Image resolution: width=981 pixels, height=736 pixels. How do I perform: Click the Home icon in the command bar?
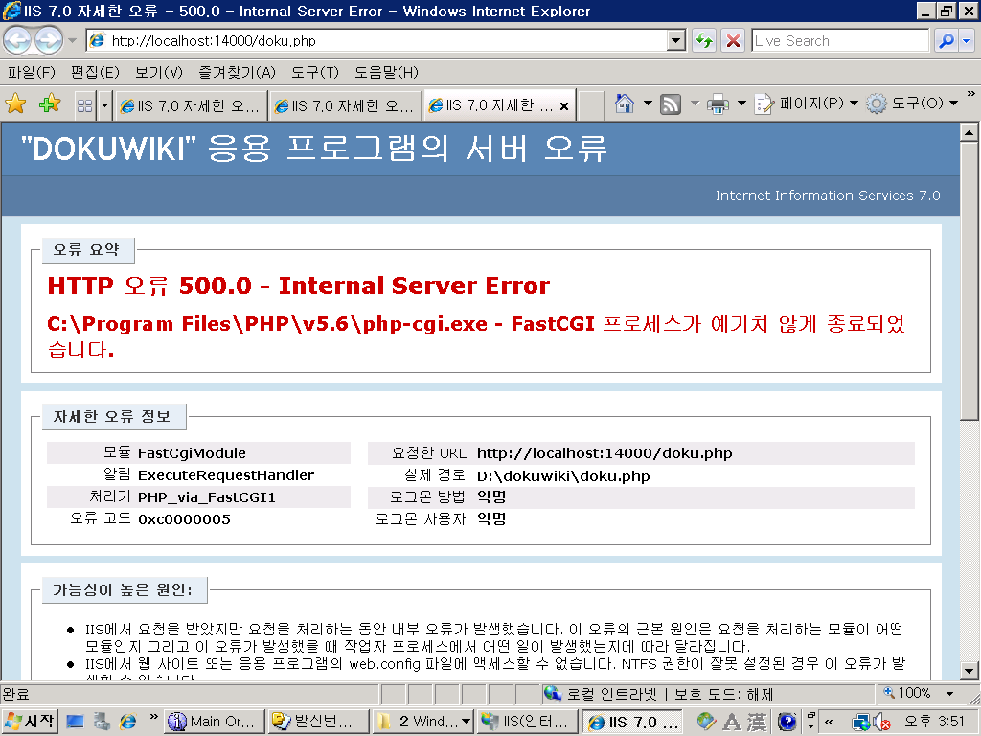pyautogui.click(x=625, y=103)
